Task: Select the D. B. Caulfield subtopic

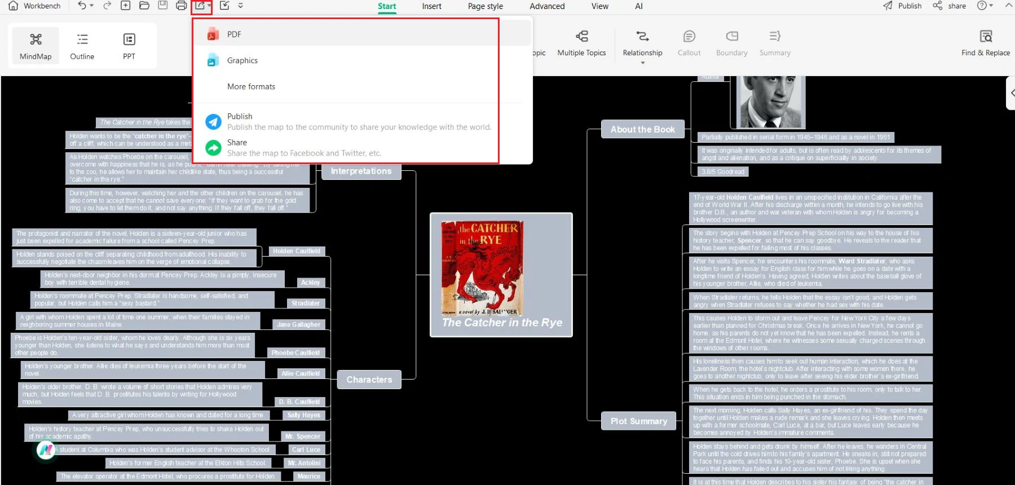Action: [299, 402]
